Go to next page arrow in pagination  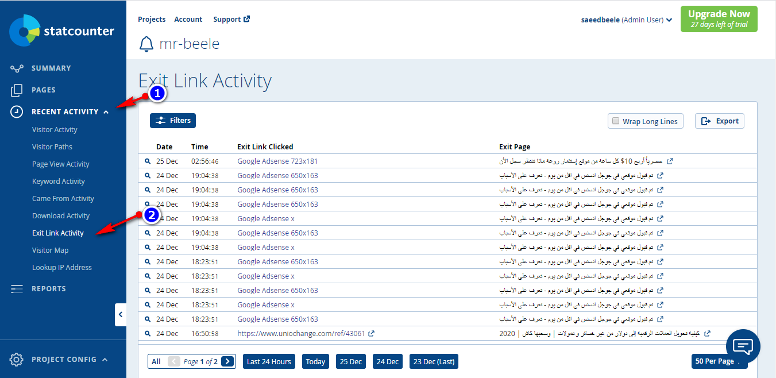click(227, 361)
